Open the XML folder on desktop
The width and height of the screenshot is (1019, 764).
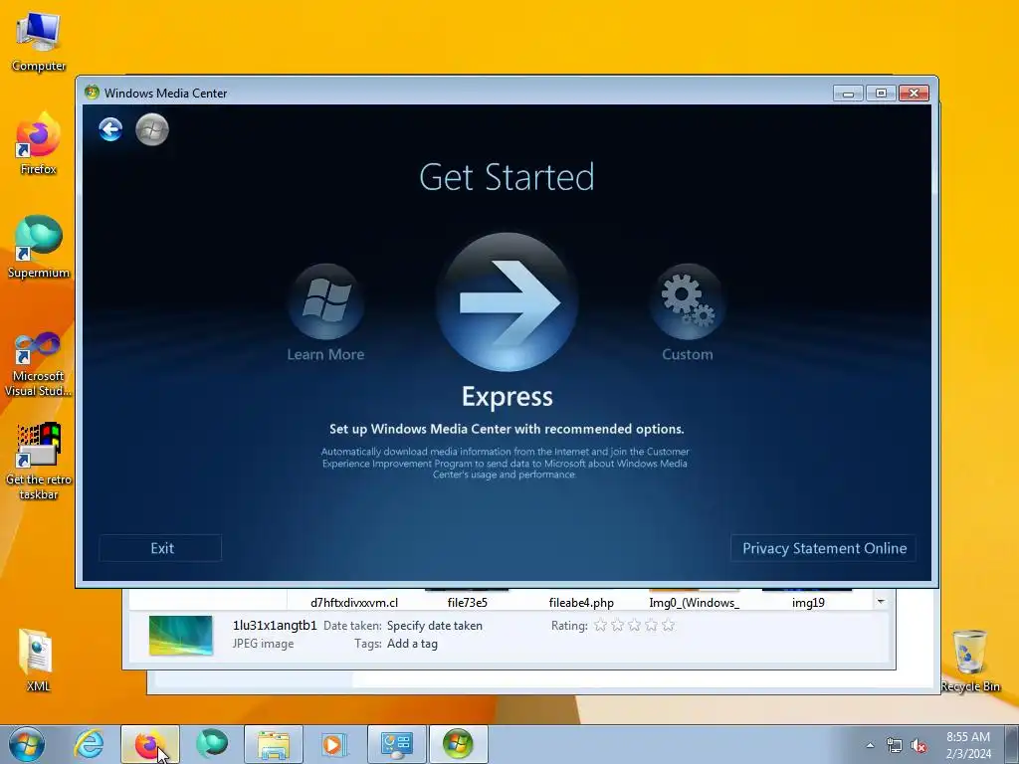pyautogui.click(x=37, y=660)
